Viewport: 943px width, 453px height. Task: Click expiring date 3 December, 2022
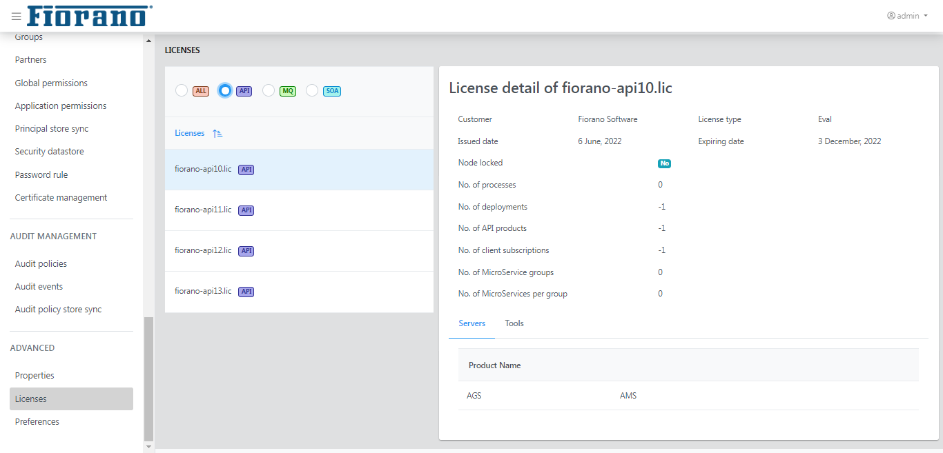pos(849,141)
